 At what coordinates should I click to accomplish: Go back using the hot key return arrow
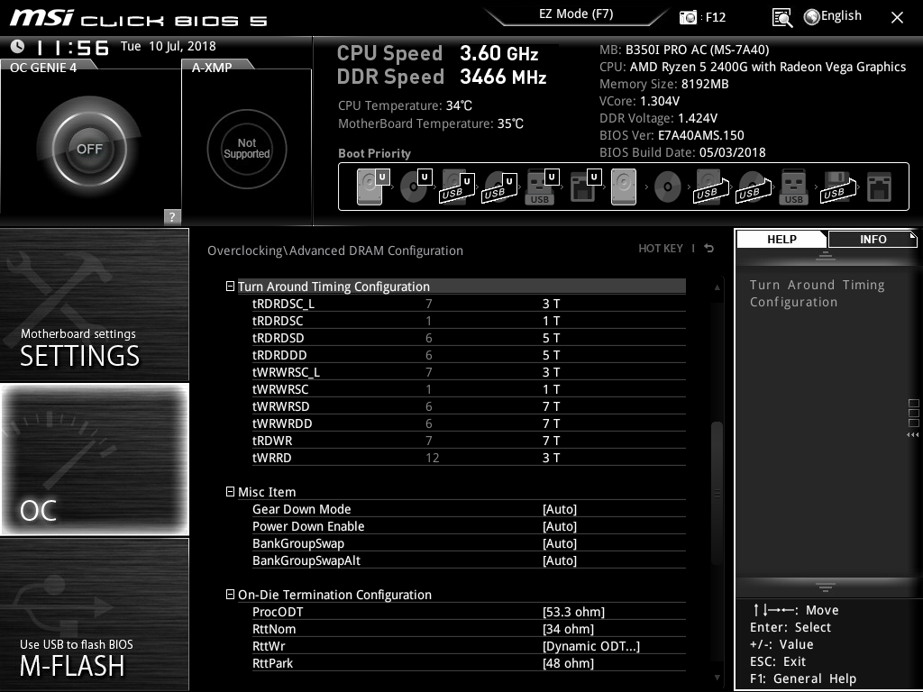pyautogui.click(x=709, y=249)
